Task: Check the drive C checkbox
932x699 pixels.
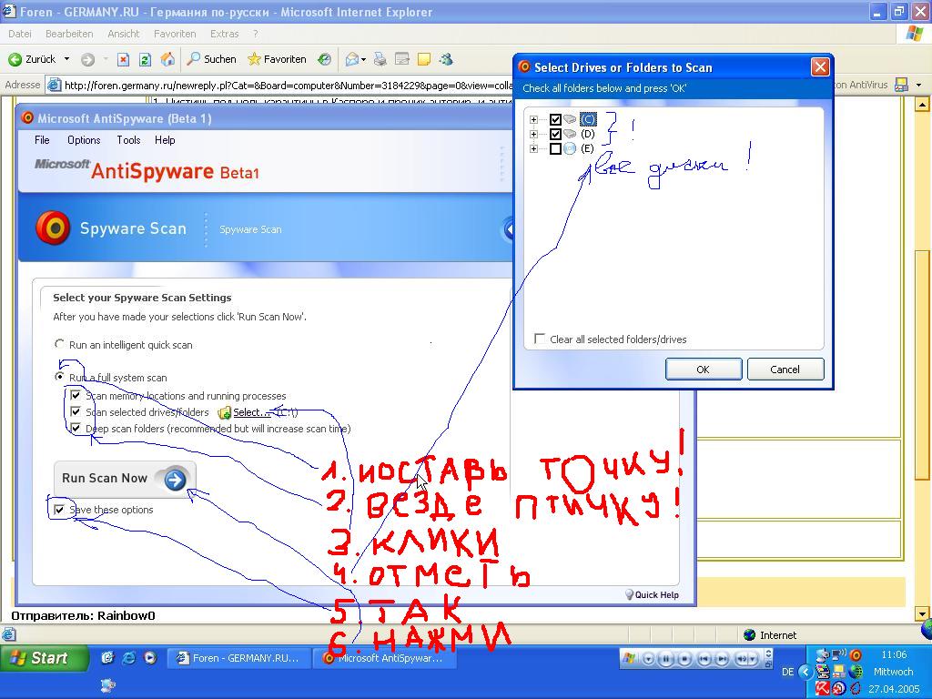Action: tap(556, 119)
